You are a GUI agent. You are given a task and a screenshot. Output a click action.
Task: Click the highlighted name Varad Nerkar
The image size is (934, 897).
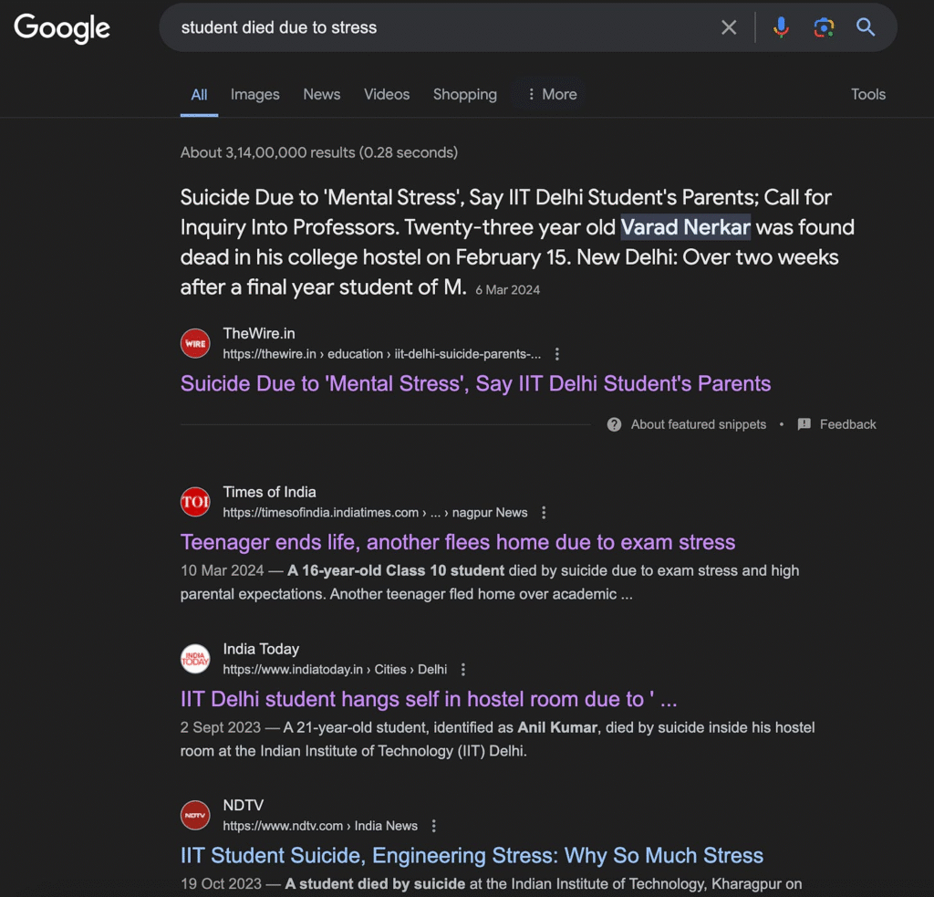685,227
